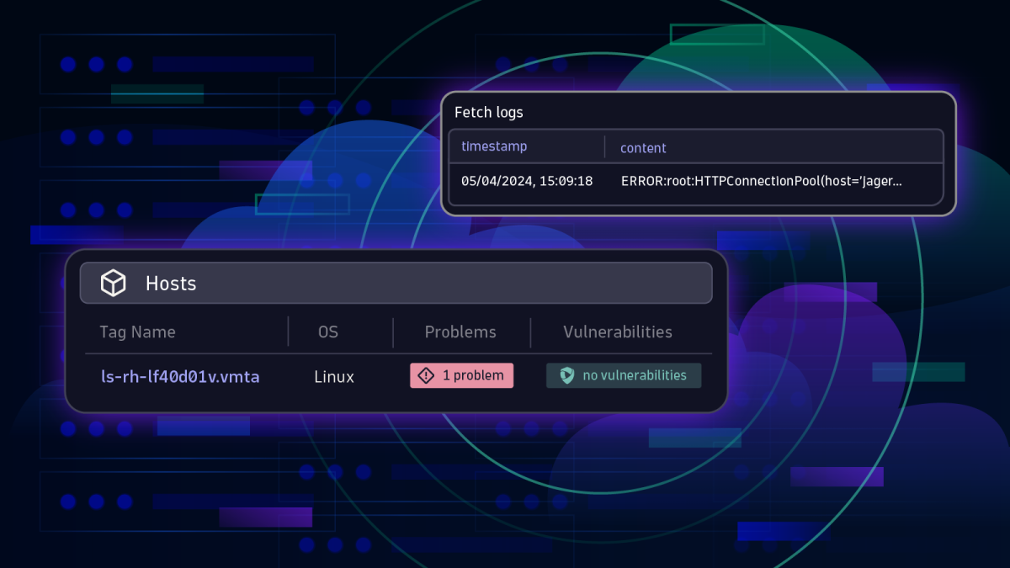Sort by the OS column header

328,332
